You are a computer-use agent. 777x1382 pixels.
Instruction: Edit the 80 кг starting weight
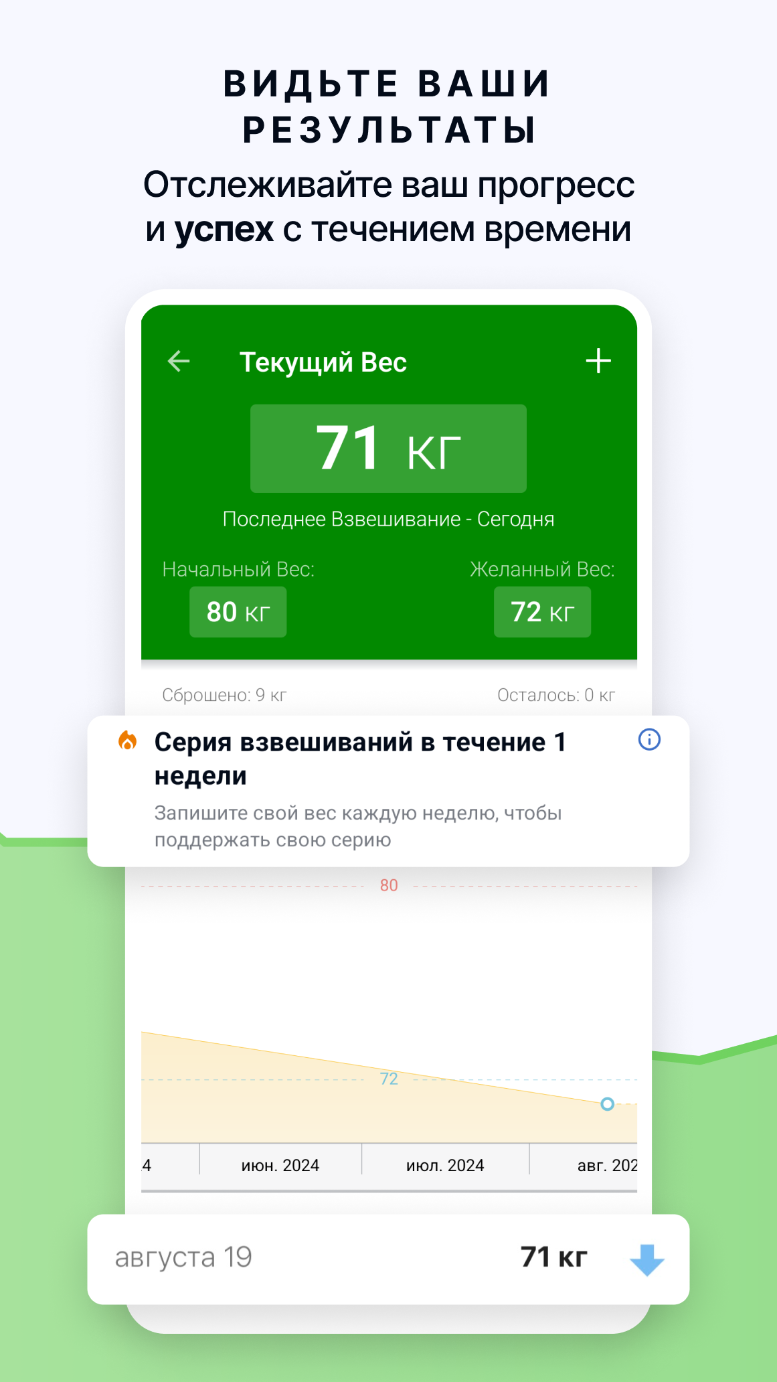238,612
